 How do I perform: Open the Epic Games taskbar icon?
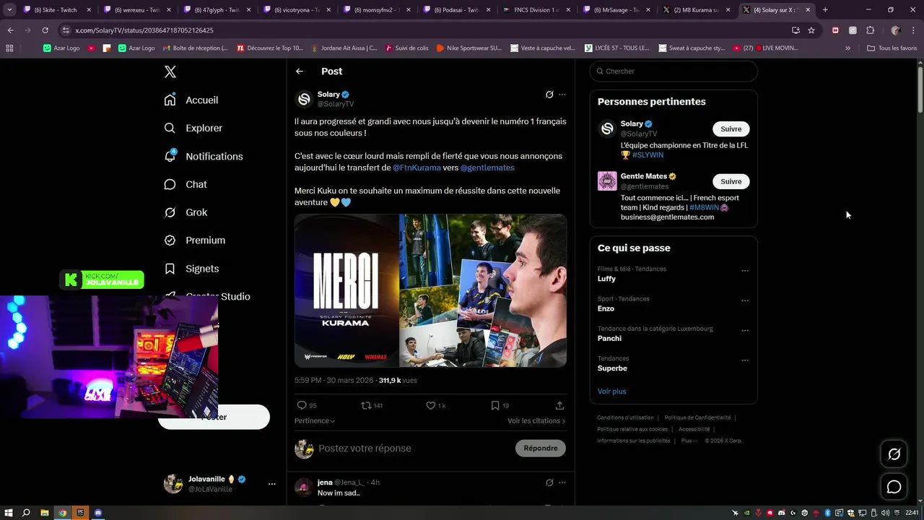[x=80, y=513]
